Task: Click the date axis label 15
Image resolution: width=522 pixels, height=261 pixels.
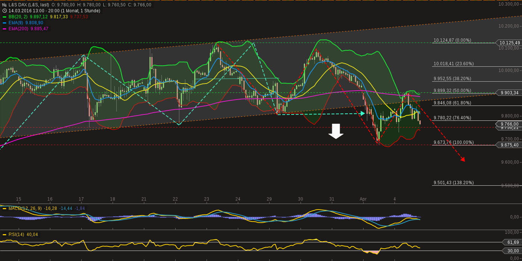Action: pyautogui.click(x=19, y=199)
